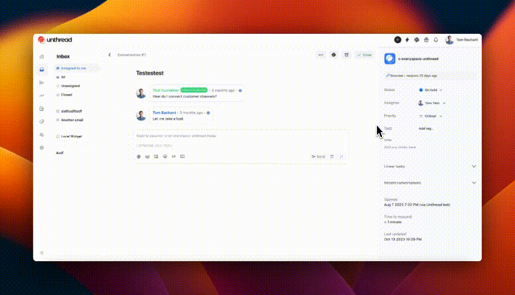Open the book icon in composer toolbar

[182, 157]
